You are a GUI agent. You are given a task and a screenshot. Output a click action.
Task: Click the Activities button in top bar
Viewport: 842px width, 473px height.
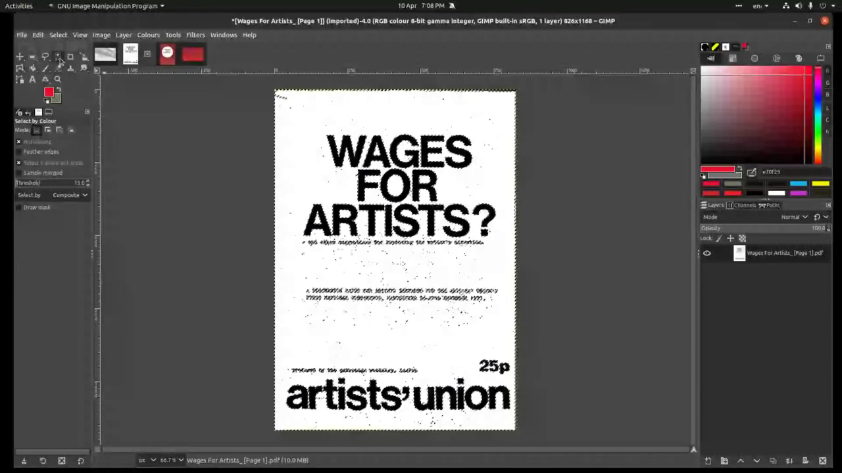19,6
